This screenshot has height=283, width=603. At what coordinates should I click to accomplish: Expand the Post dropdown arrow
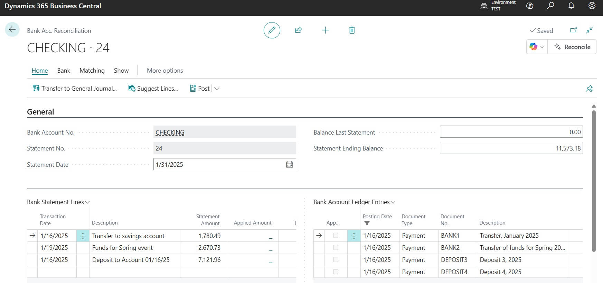point(217,89)
